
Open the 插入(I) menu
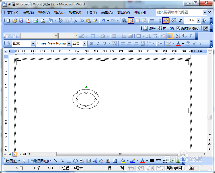59,13
